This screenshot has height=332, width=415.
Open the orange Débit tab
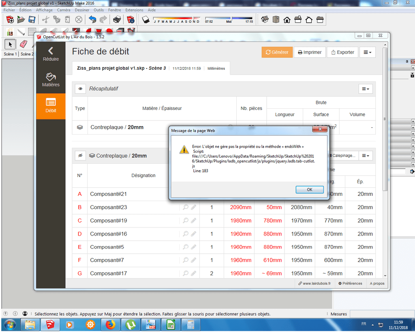pos(51,106)
